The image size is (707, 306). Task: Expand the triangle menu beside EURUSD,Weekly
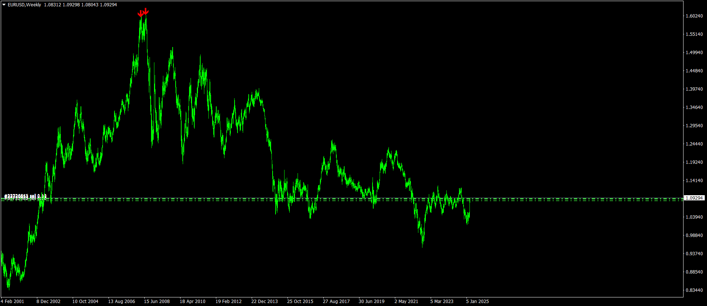(x=4, y=5)
